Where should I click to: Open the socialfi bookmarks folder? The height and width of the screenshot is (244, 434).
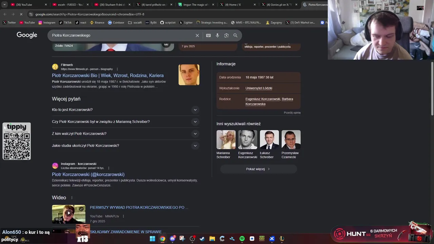point(135,23)
